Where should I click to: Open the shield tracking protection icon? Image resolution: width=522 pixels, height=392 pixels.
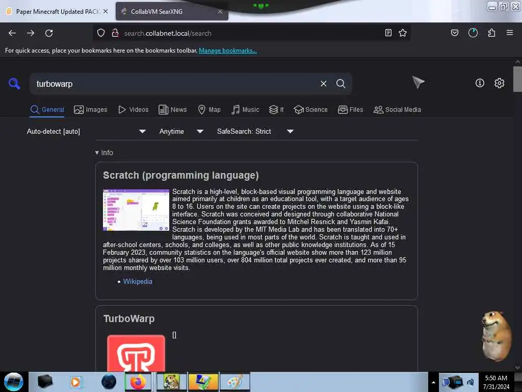101,33
